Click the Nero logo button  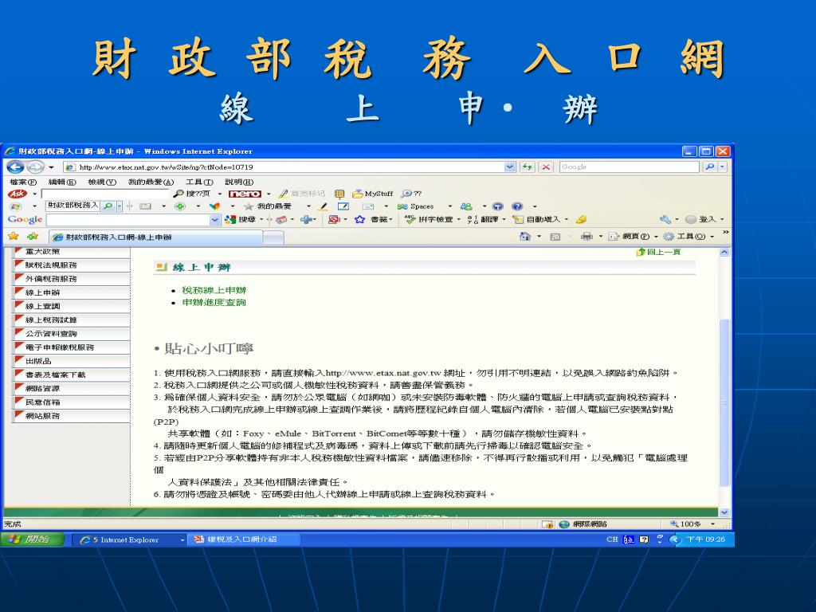click(245, 194)
